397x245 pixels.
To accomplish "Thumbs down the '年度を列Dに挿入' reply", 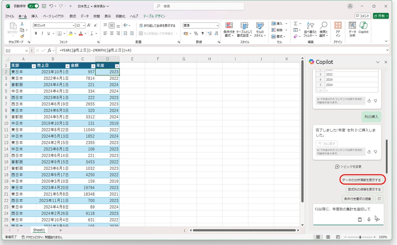I will (375, 152).
